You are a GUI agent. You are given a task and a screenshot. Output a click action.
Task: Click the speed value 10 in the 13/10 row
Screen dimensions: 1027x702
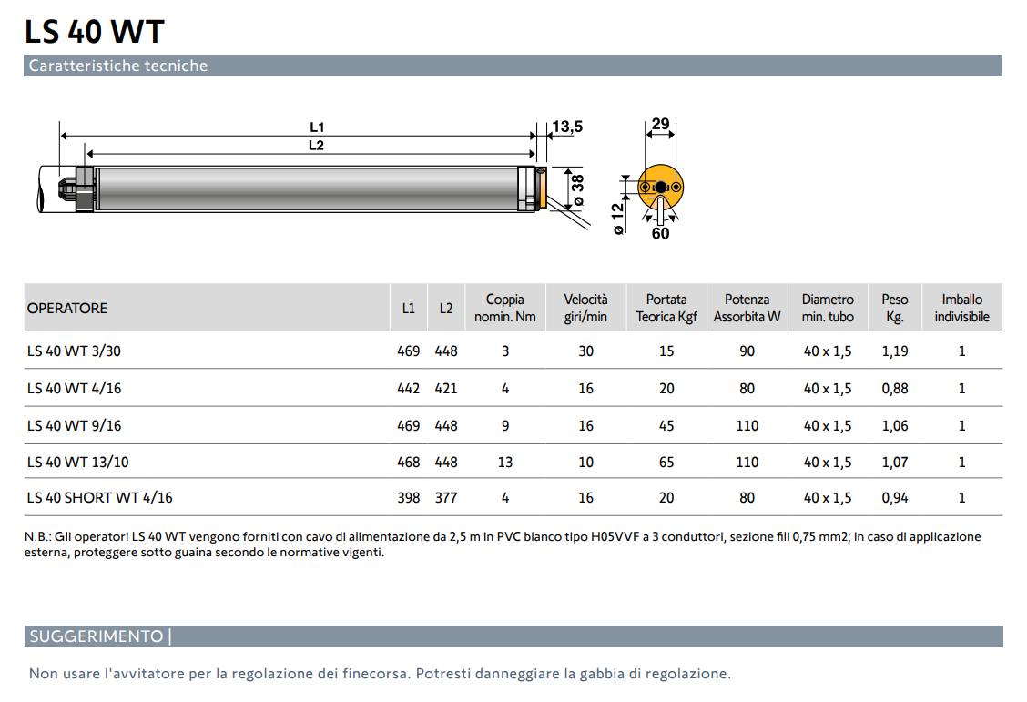585,463
